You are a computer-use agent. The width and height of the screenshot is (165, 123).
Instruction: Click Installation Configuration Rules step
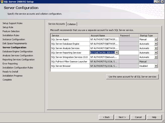(x=18, y=67)
